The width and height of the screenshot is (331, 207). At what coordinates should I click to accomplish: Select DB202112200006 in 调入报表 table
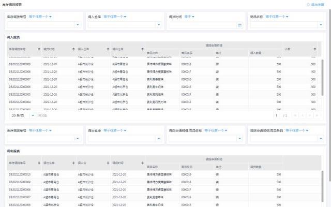click(20, 87)
